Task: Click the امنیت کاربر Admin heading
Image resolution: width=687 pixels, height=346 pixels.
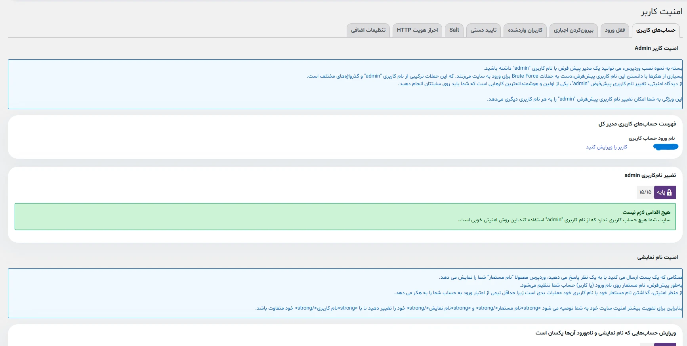Action: [656, 48]
